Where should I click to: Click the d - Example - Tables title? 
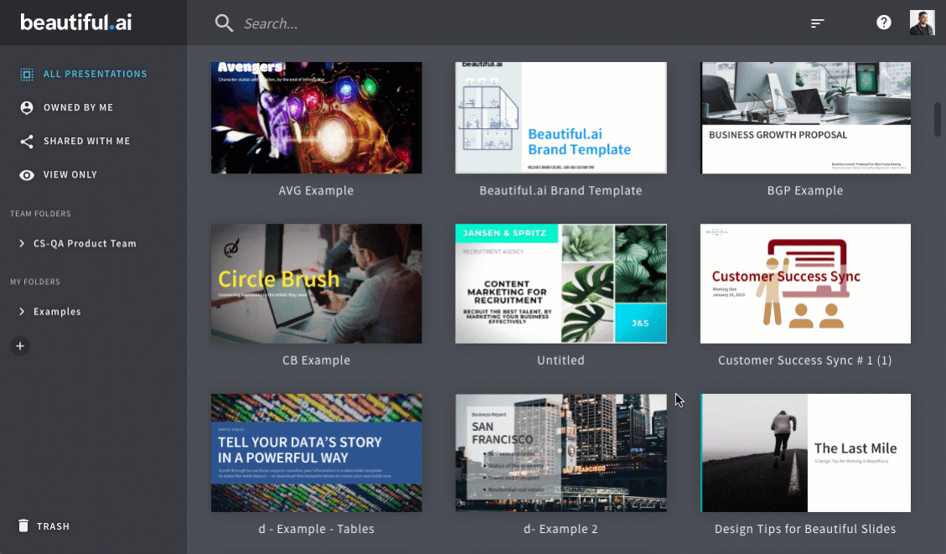point(316,529)
